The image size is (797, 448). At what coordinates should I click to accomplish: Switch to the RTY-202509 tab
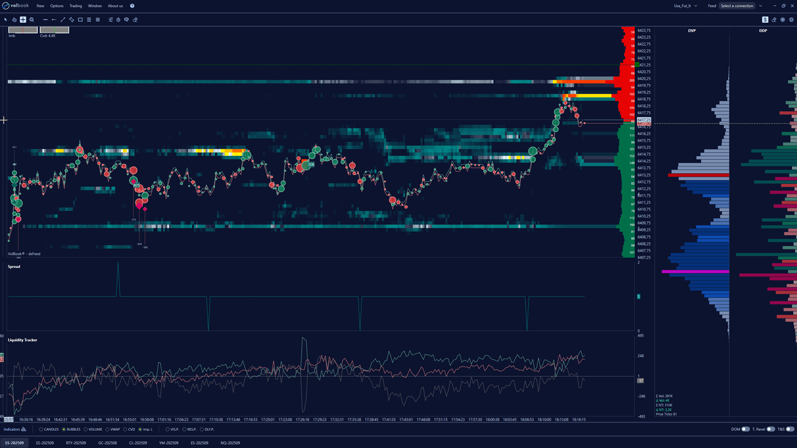(76, 443)
